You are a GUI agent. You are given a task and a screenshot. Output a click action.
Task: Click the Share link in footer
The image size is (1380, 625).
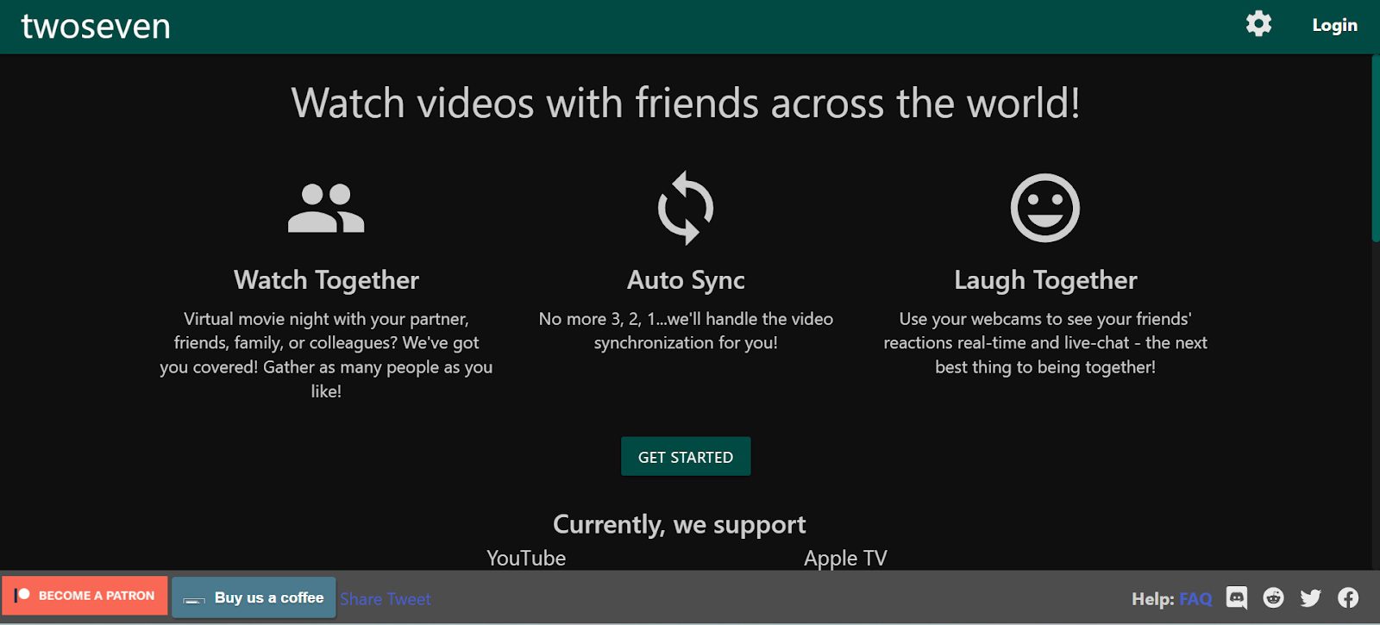click(361, 599)
